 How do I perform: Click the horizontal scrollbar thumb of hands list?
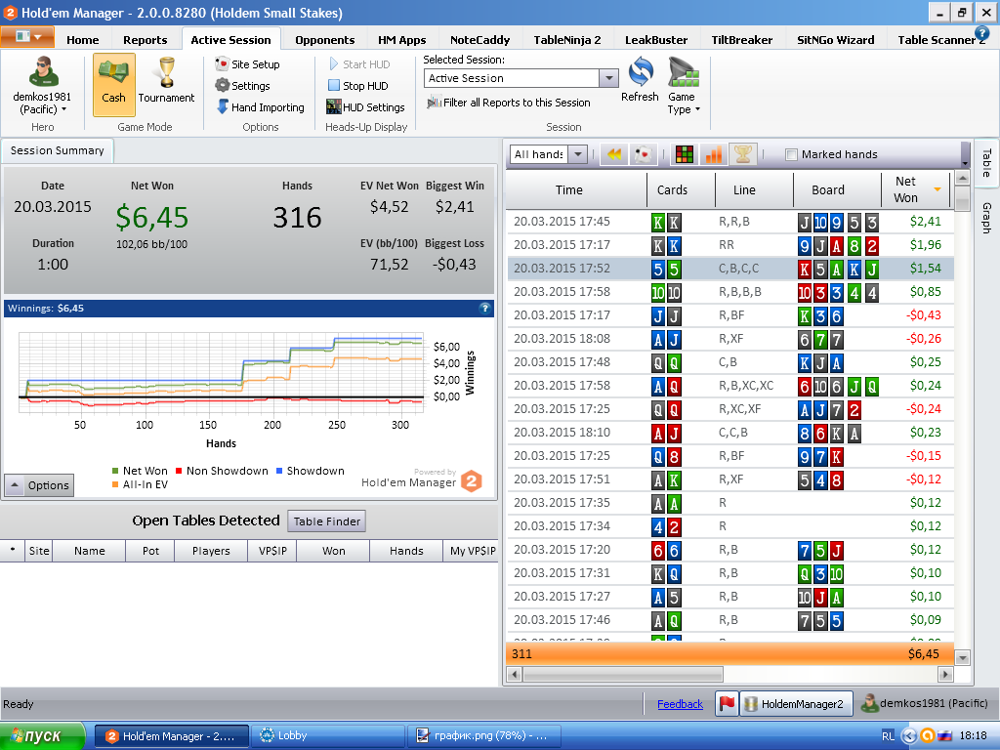point(623,674)
